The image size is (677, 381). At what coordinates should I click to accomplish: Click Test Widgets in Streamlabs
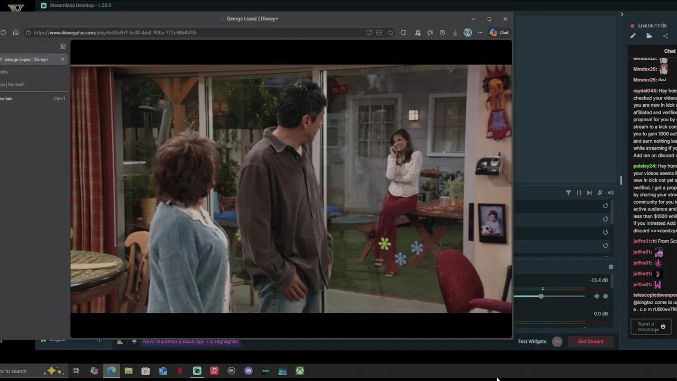pos(532,341)
